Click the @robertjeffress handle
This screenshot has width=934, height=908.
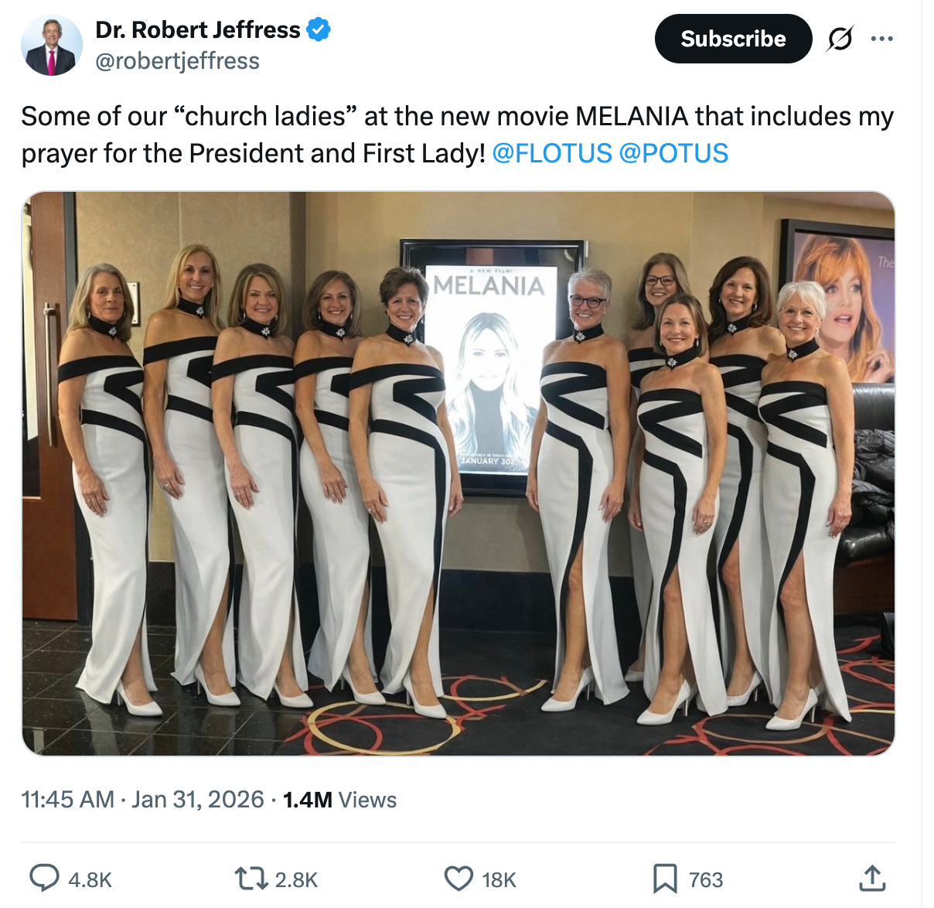pos(177,61)
